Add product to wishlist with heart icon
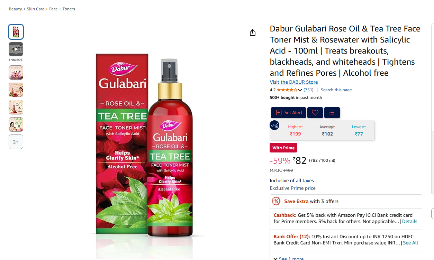This screenshot has height=260, width=434. 315,113
